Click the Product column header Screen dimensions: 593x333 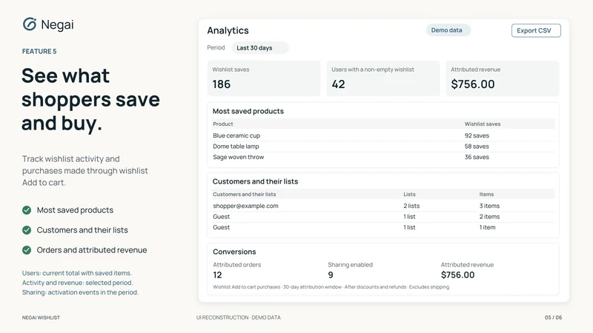point(223,124)
